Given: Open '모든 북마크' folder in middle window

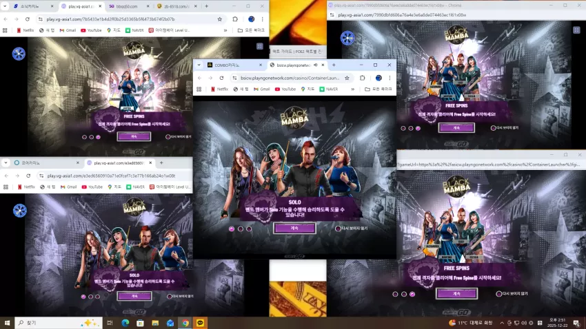Looking at the screenshot, I should (378, 89).
